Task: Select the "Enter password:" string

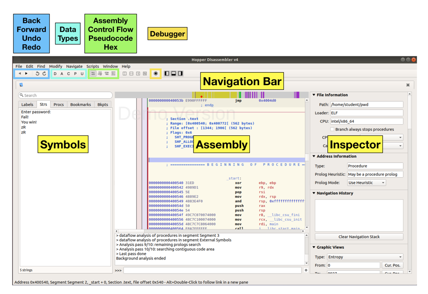Action: pyautogui.click(x=36, y=112)
